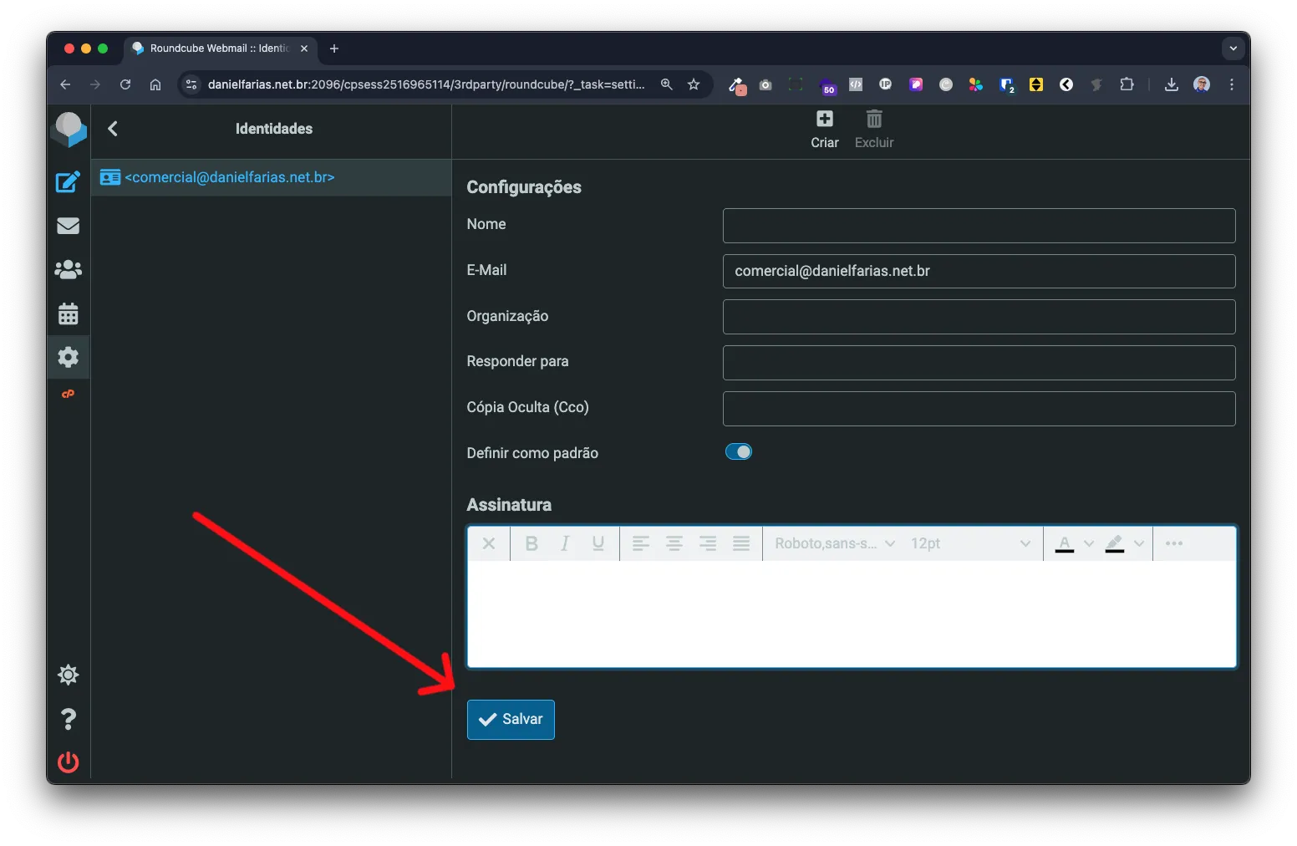
Task: Align signature text center
Action: (x=674, y=543)
